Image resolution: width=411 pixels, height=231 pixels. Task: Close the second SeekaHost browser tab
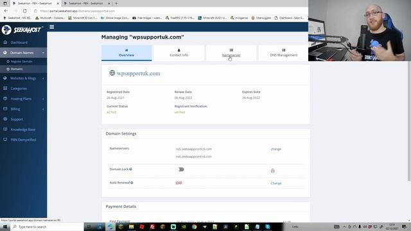(109, 3)
